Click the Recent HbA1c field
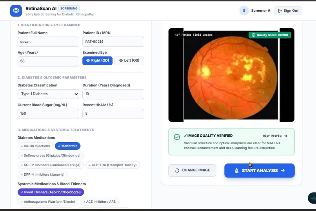The width and height of the screenshot is (316, 211). click(113, 114)
